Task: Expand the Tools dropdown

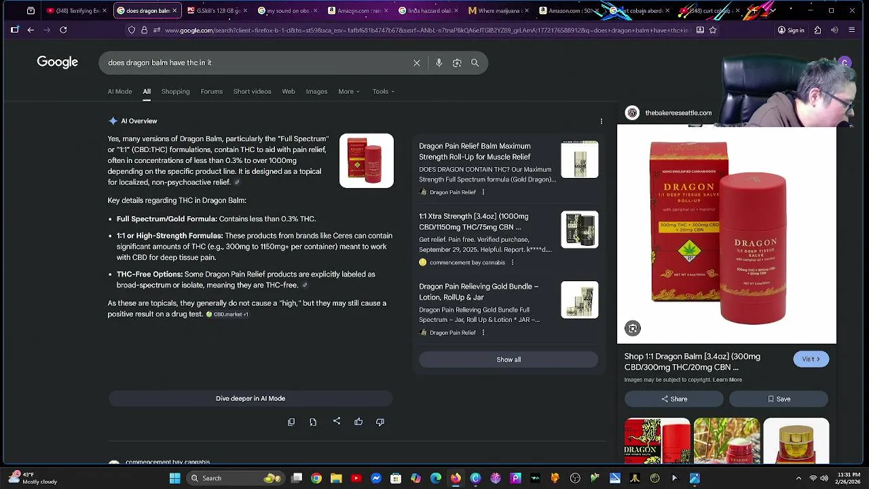Action: 383,92
